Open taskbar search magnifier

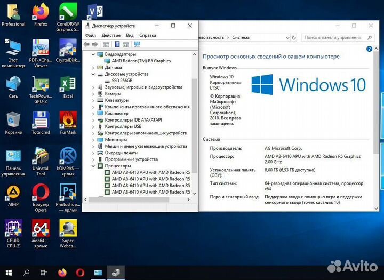(x=26, y=273)
